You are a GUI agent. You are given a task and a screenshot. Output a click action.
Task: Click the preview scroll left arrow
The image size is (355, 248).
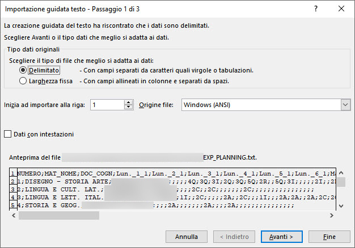click(14, 216)
